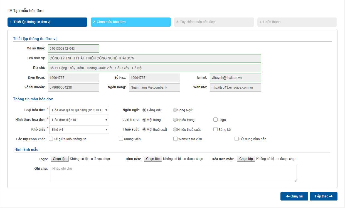Expand the Hình thức hóa đơn dropdown
The width and height of the screenshot is (345, 208).
pyautogui.click(x=79, y=120)
